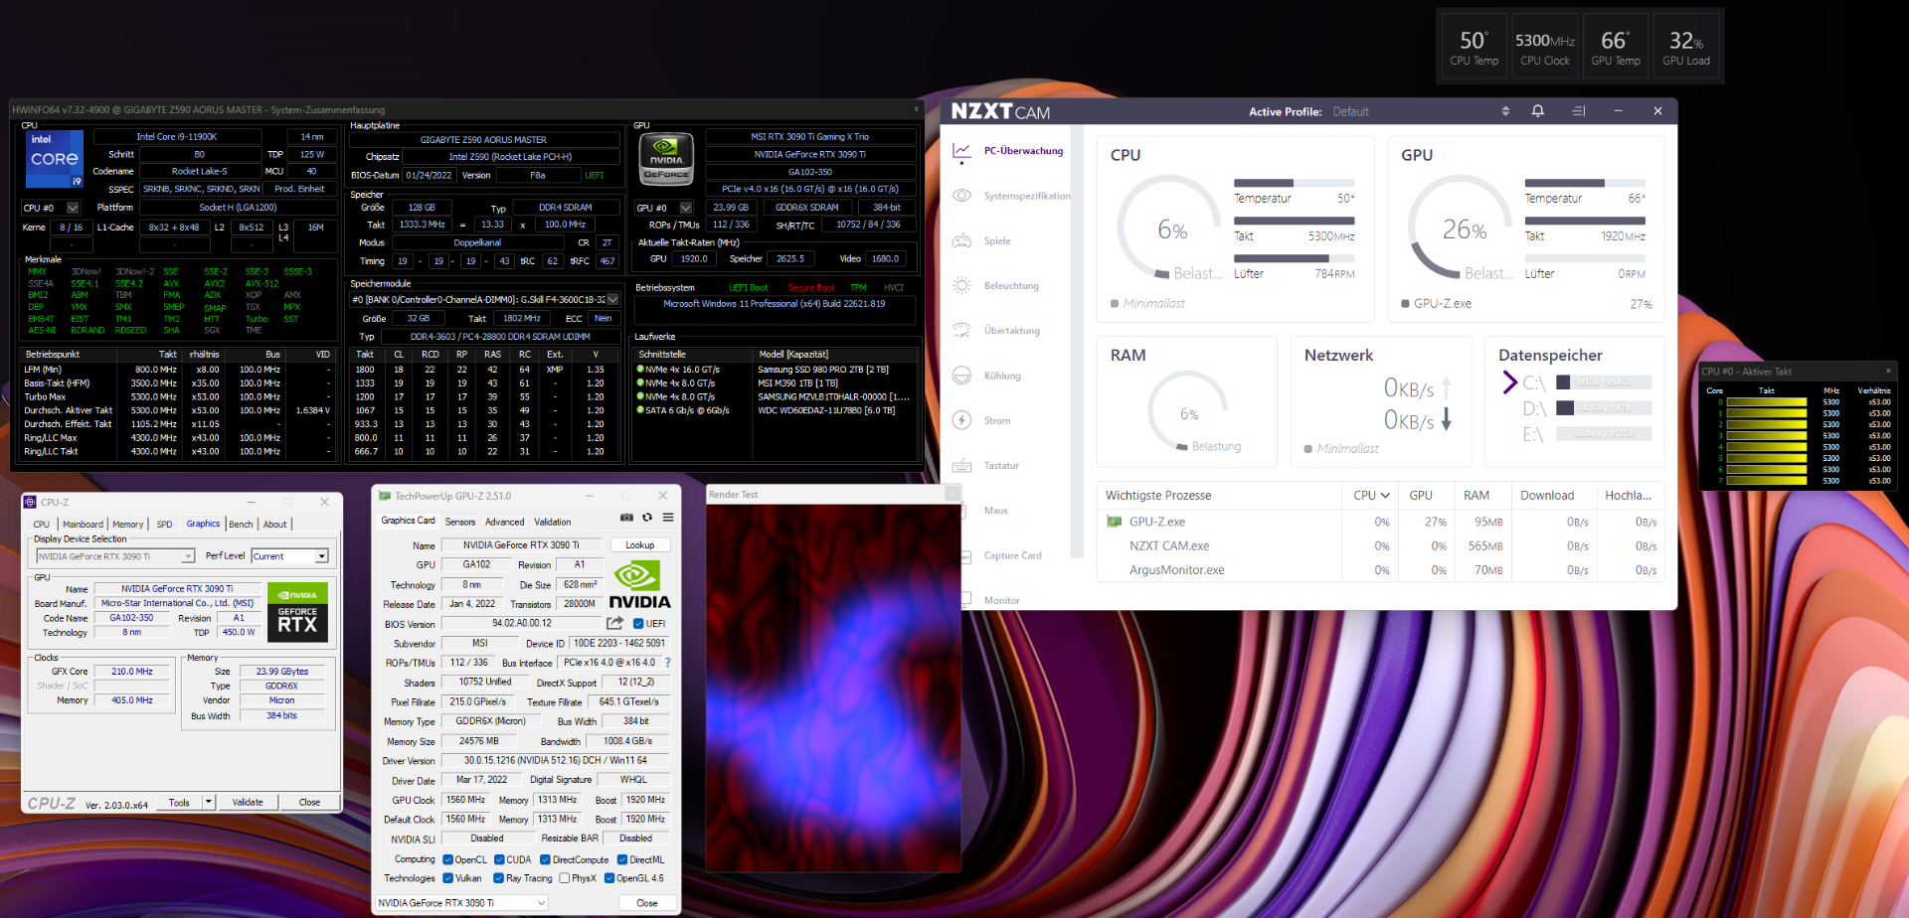
Task: Toggle OpenGL 4.6 checkbox in GPU-Z
Action: [x=609, y=878]
